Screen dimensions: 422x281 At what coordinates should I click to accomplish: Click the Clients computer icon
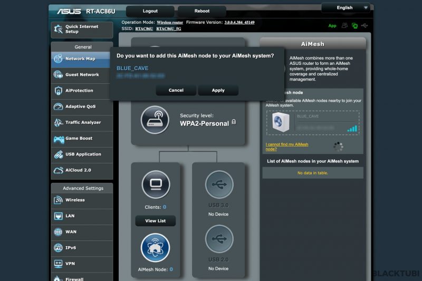(156, 185)
